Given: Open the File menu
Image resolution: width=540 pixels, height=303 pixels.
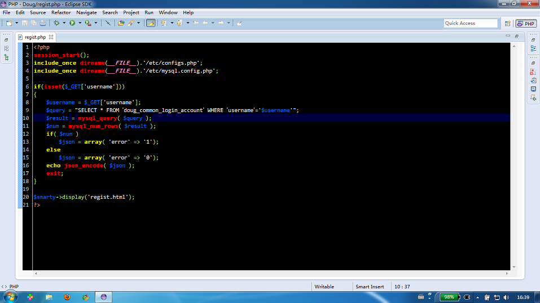Looking at the screenshot, I should 7,12.
